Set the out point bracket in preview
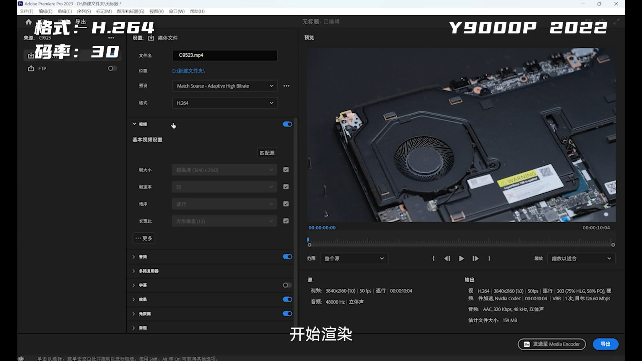 (489, 259)
